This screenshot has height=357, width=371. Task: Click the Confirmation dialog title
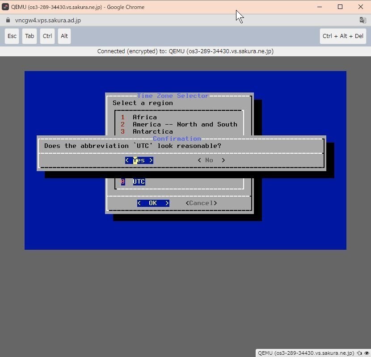click(x=177, y=139)
